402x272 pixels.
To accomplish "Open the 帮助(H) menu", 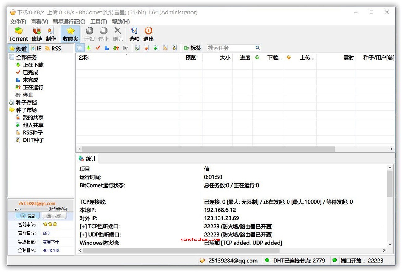I will pyautogui.click(x=121, y=22).
